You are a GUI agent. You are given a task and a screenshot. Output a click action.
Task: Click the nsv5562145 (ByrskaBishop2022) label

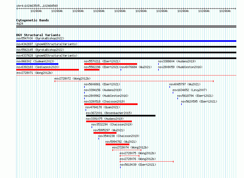click(x=40, y=50)
